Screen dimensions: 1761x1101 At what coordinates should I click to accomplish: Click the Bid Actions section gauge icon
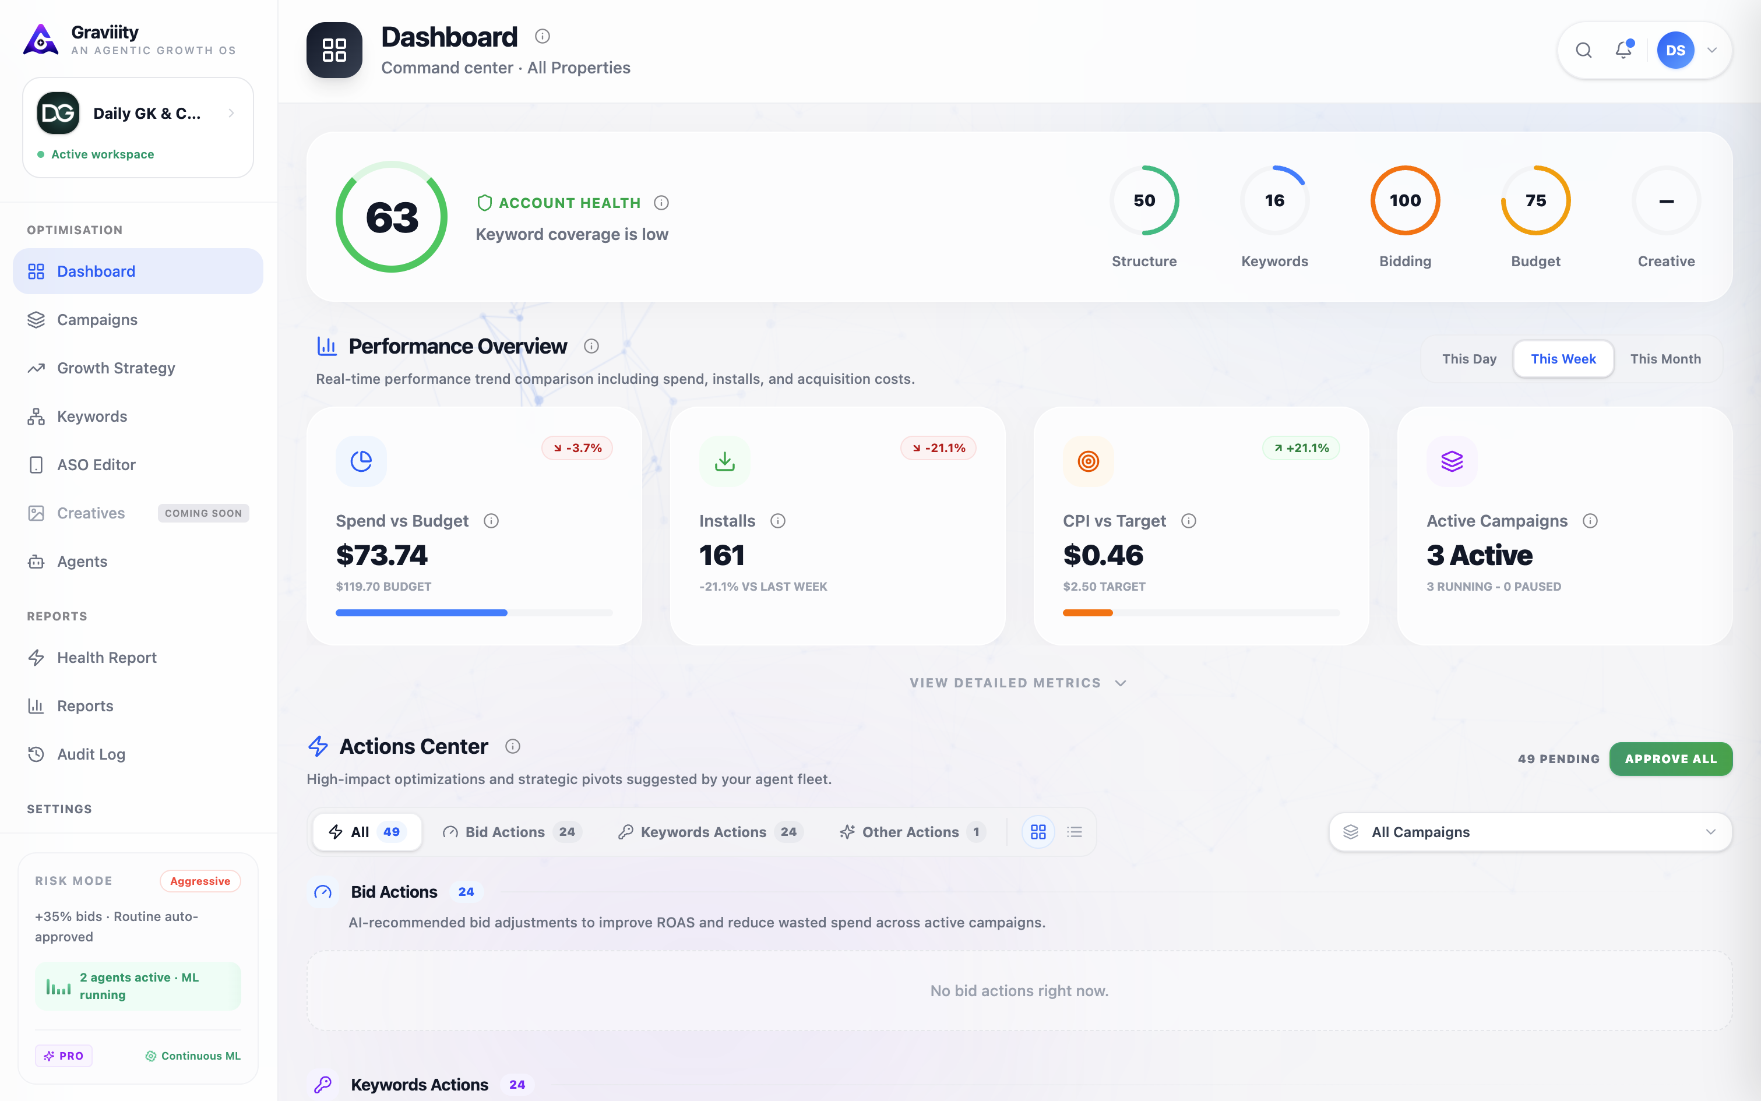[x=323, y=892]
